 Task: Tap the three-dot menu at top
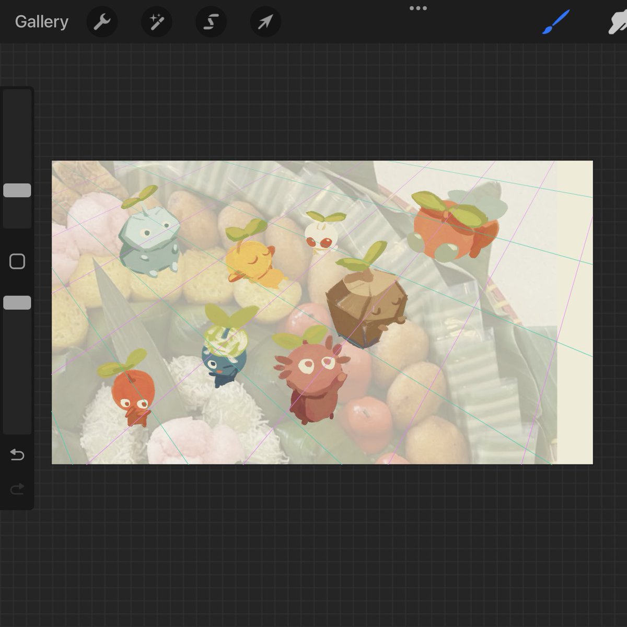pyautogui.click(x=418, y=8)
